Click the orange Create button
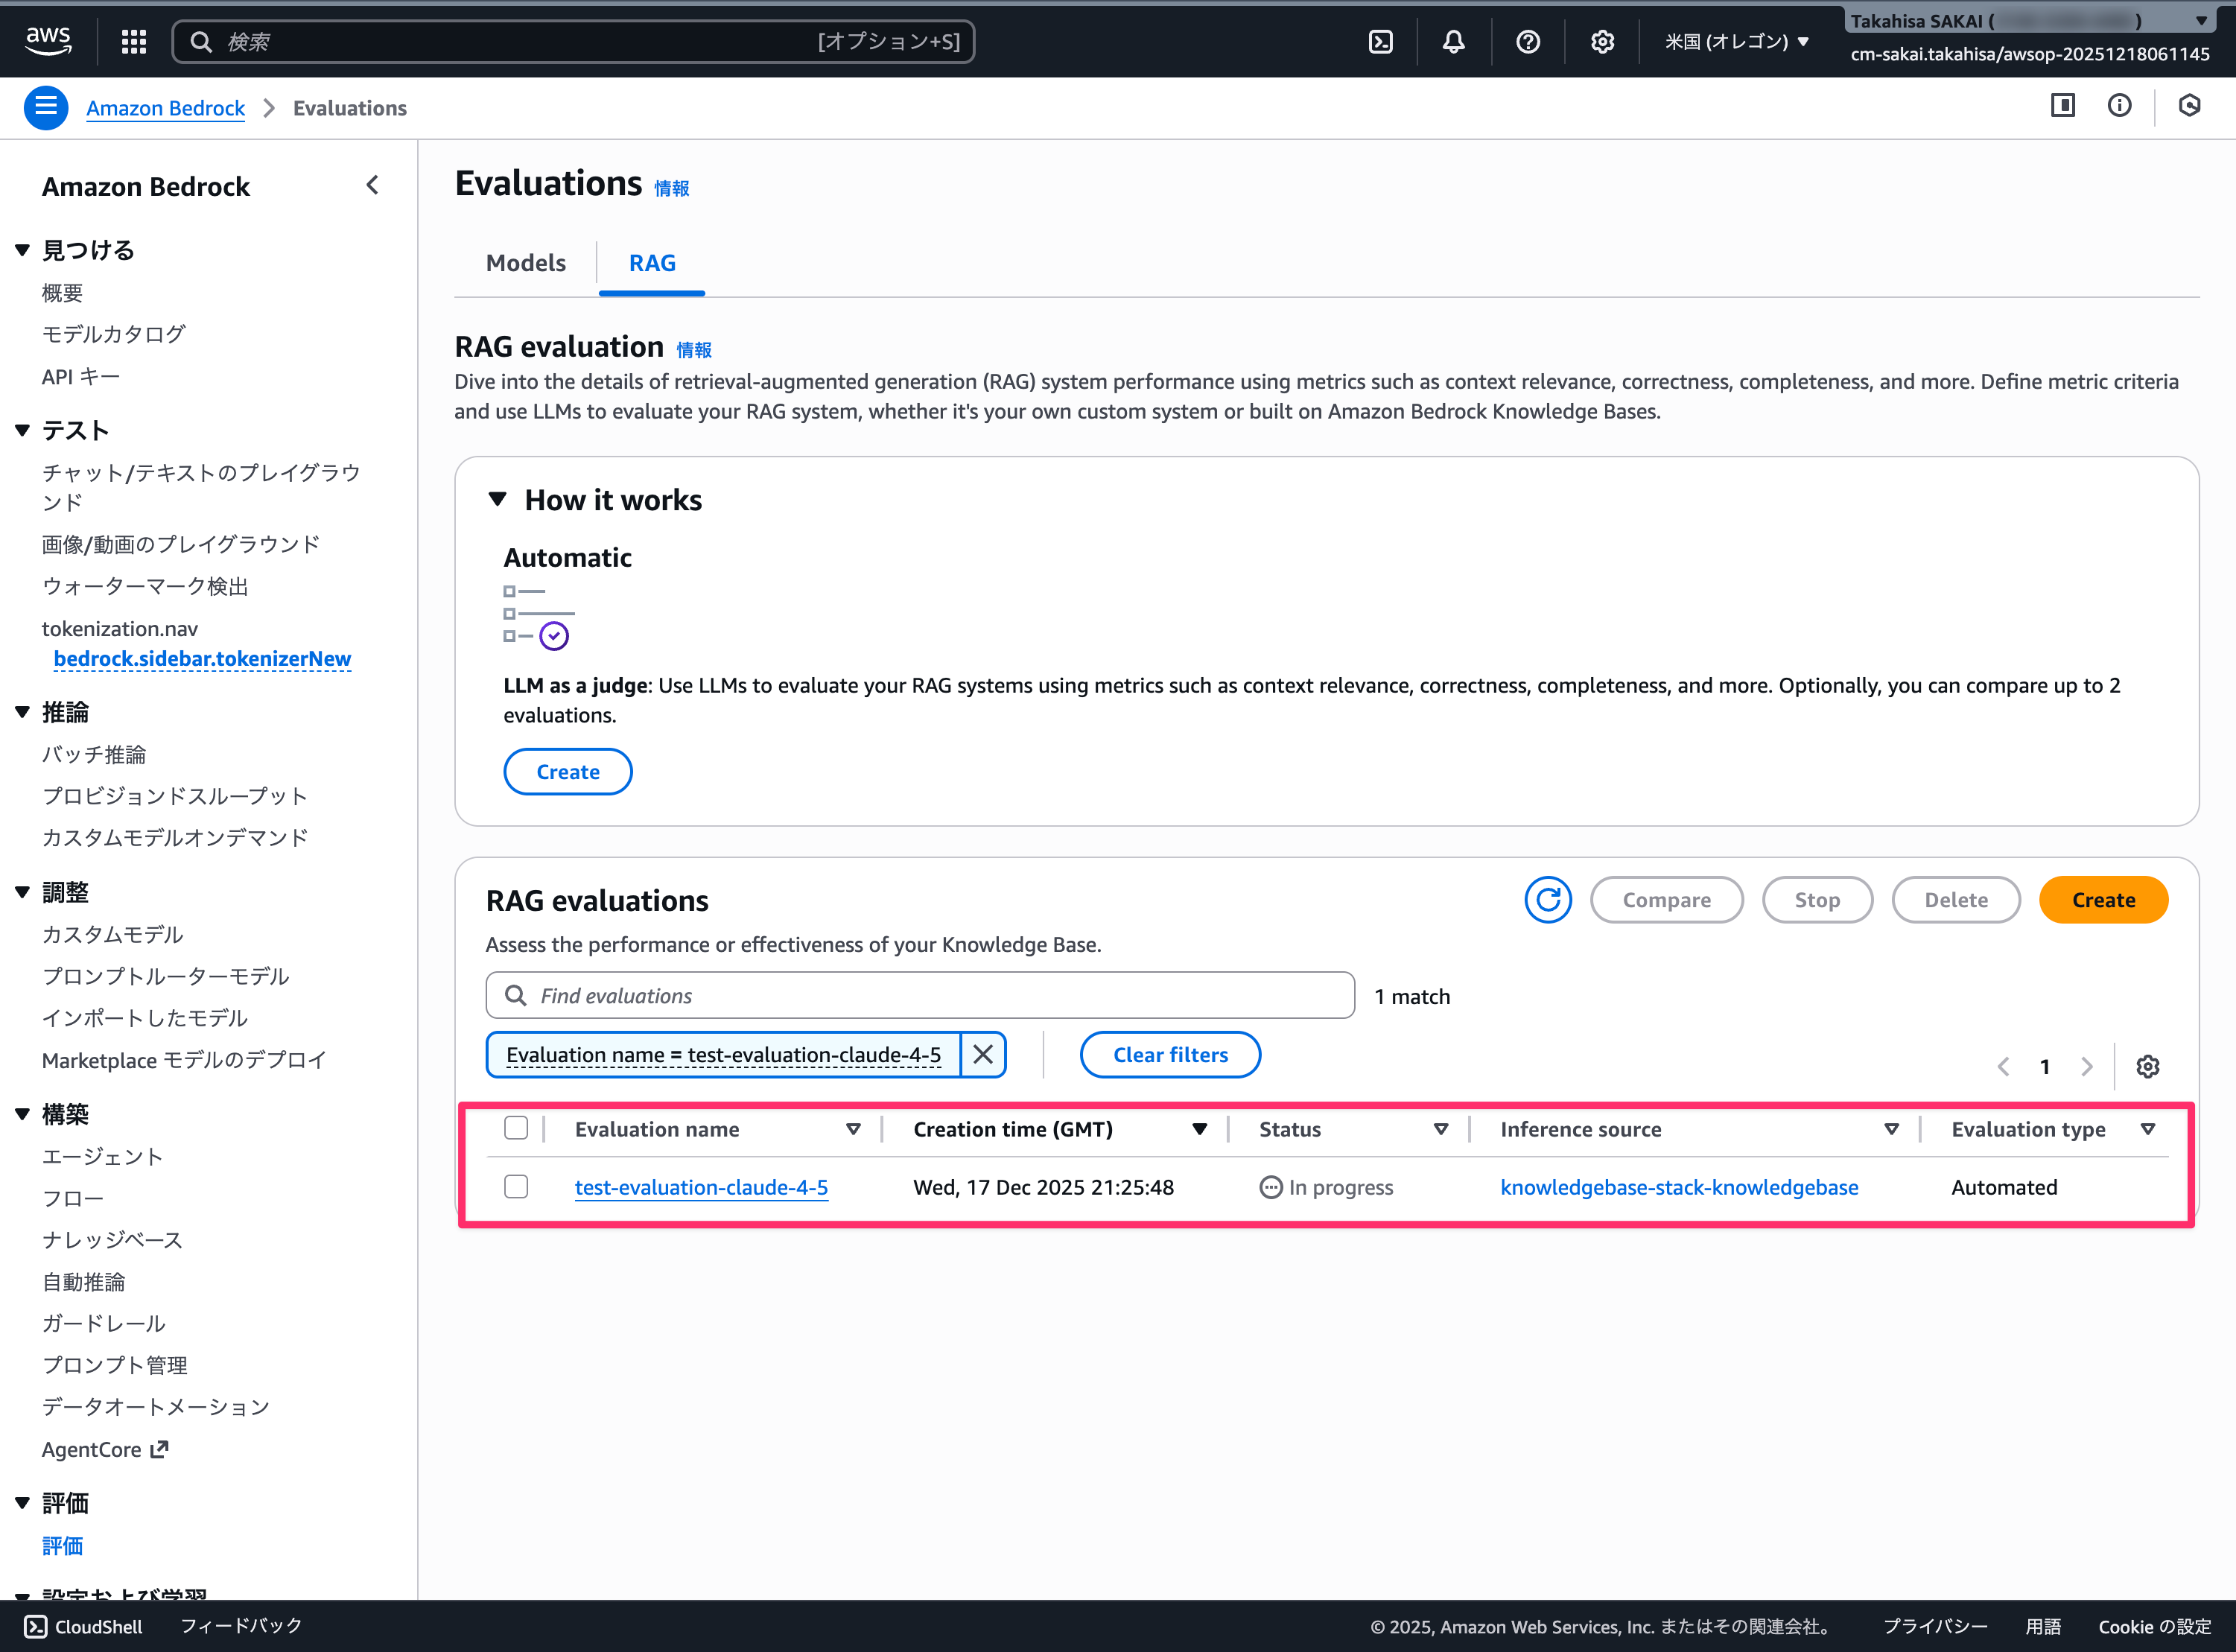The width and height of the screenshot is (2236, 1652). point(2103,900)
